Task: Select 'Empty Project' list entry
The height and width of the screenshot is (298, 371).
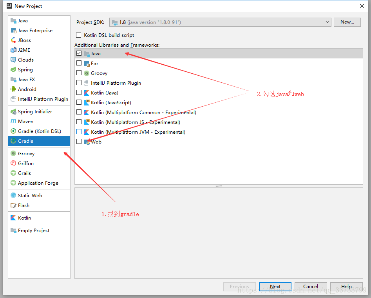Action: click(x=34, y=231)
